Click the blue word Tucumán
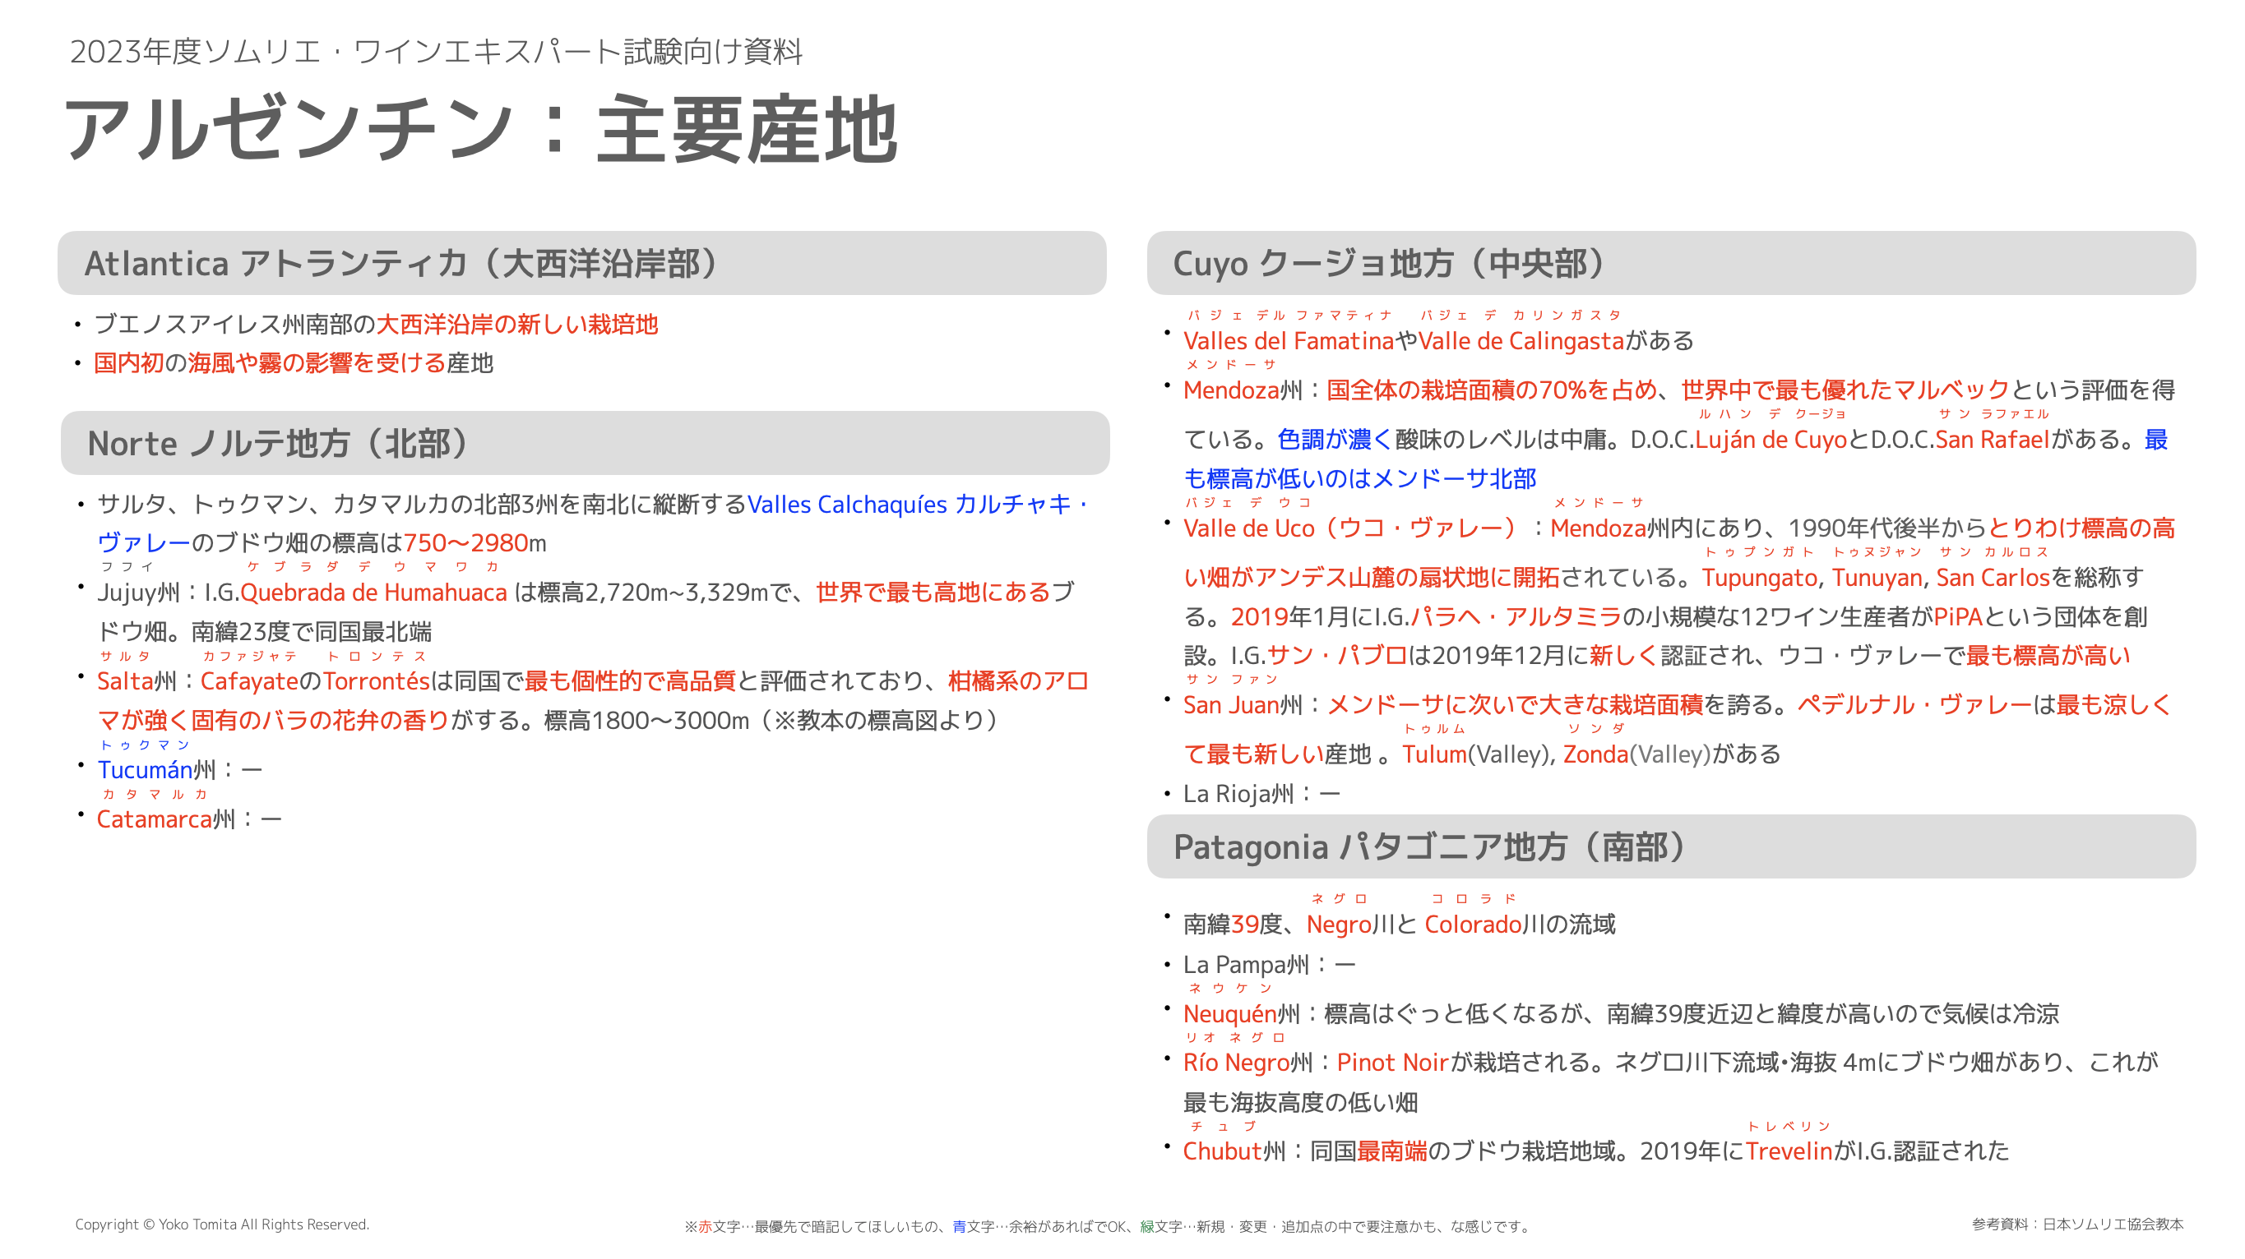2245x1259 pixels. click(x=145, y=771)
